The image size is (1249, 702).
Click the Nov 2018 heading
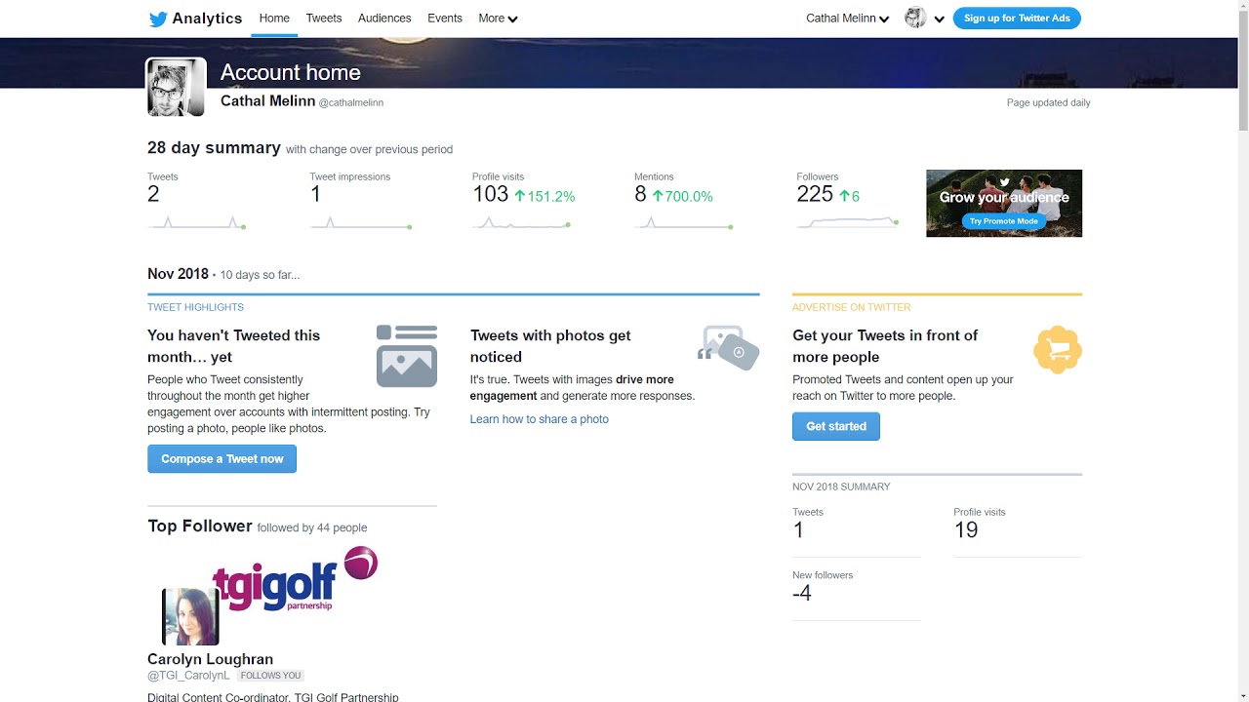(x=178, y=274)
